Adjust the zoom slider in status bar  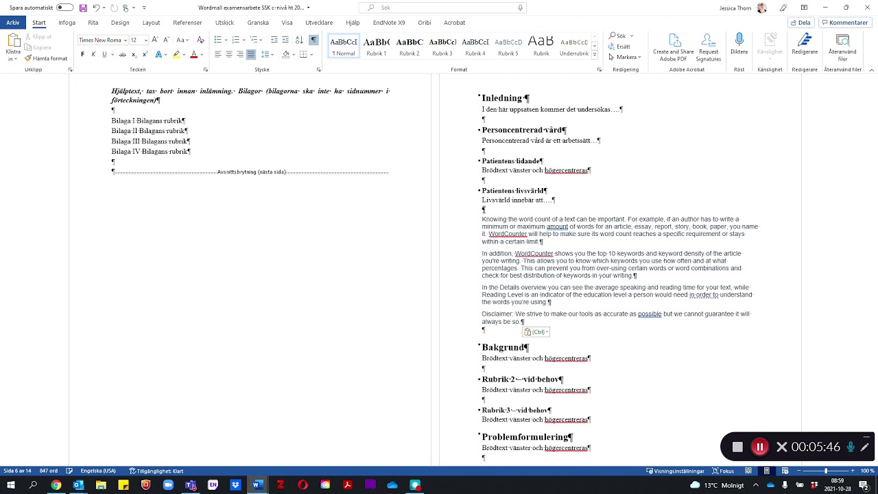pos(826,471)
